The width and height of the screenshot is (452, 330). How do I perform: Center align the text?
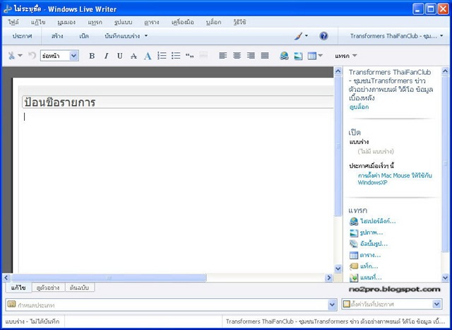click(237, 56)
